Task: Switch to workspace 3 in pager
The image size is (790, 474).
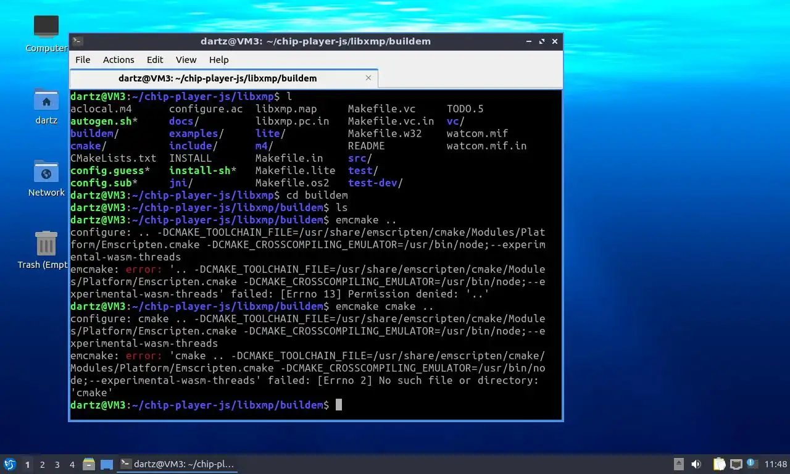Action: click(57, 465)
